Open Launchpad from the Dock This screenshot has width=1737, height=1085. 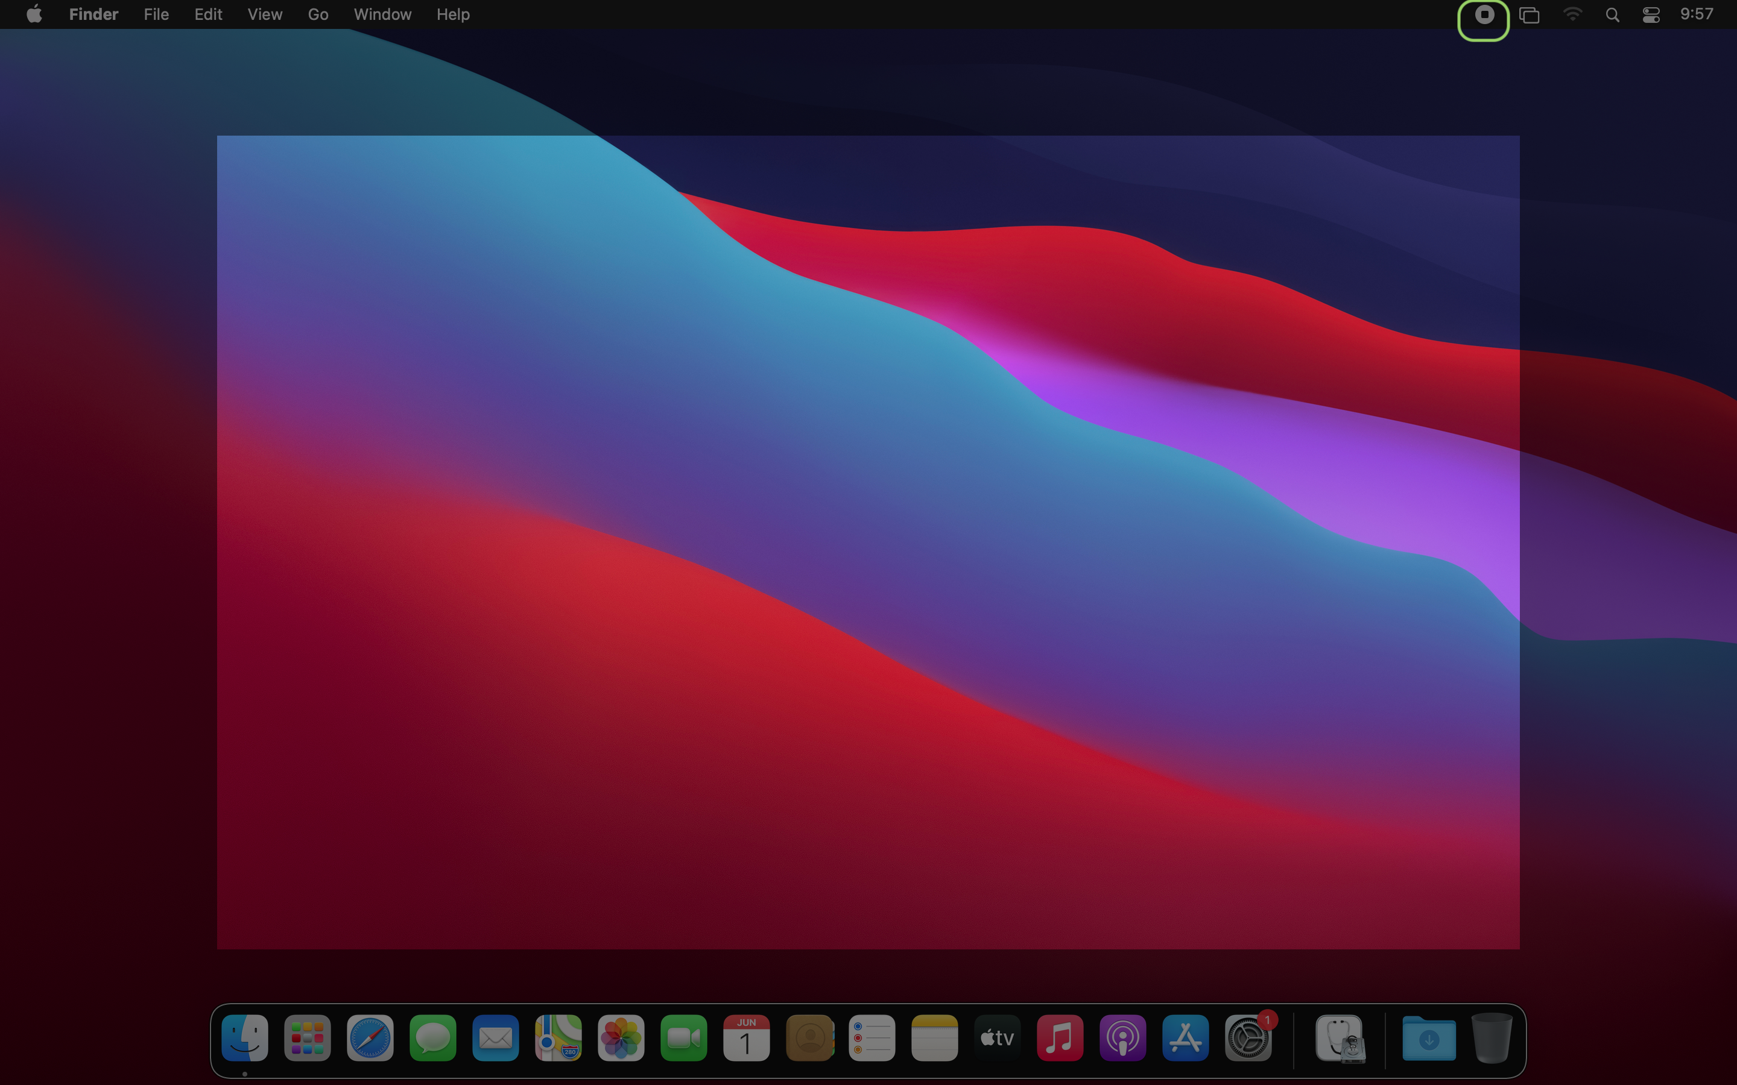pos(307,1037)
